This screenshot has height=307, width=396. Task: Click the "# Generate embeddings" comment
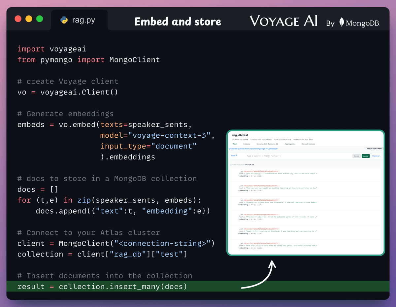point(65,114)
